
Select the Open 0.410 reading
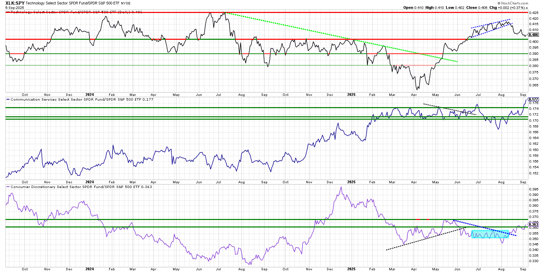[413, 7]
